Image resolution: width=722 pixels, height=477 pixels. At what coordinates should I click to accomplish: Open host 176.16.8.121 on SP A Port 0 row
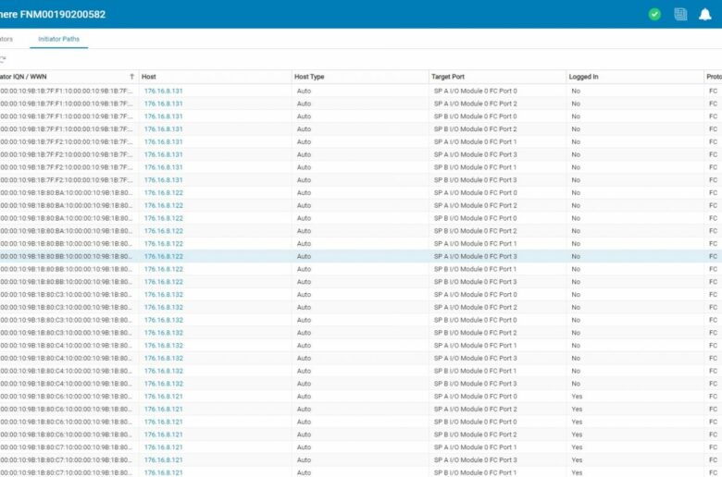coord(164,397)
